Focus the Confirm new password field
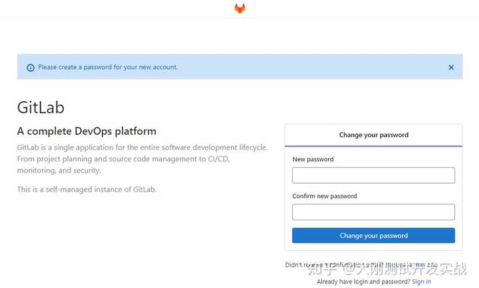The image size is (479, 288). click(x=373, y=212)
